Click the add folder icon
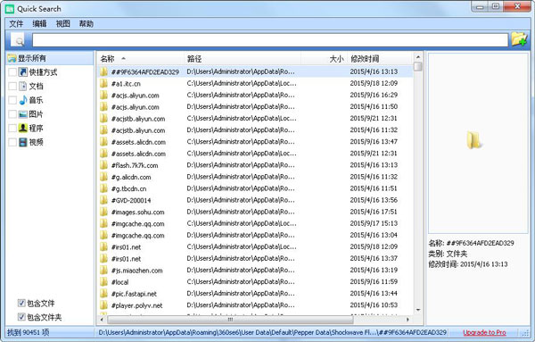This screenshot has width=535, height=342. (519, 39)
